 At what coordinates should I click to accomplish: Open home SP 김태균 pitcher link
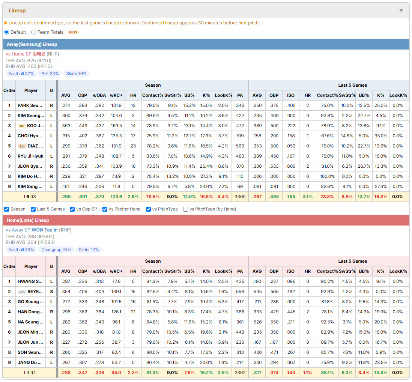(x=39, y=54)
